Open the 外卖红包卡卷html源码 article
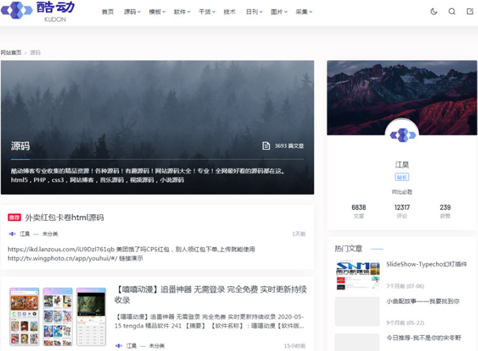This screenshot has height=351, width=478. (x=65, y=217)
